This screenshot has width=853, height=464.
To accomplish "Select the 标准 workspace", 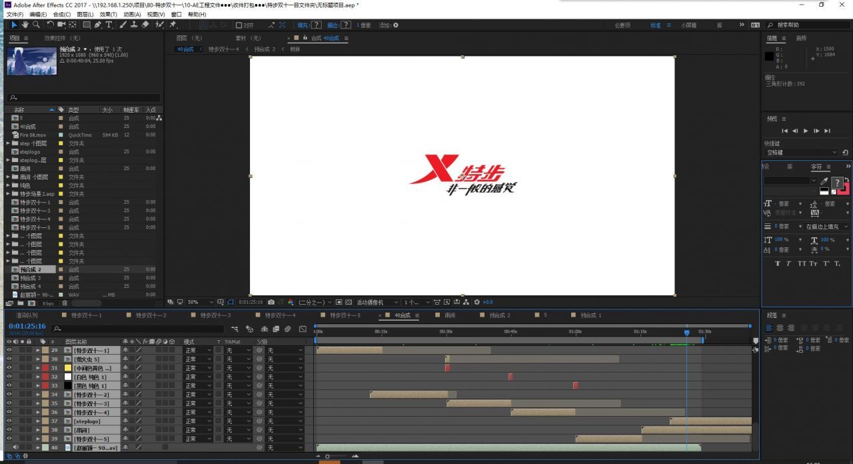I will 656,25.
